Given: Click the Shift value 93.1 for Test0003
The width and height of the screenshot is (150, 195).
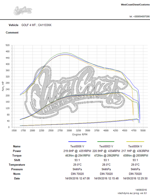Looking at the screenshot, I should 106,160.
